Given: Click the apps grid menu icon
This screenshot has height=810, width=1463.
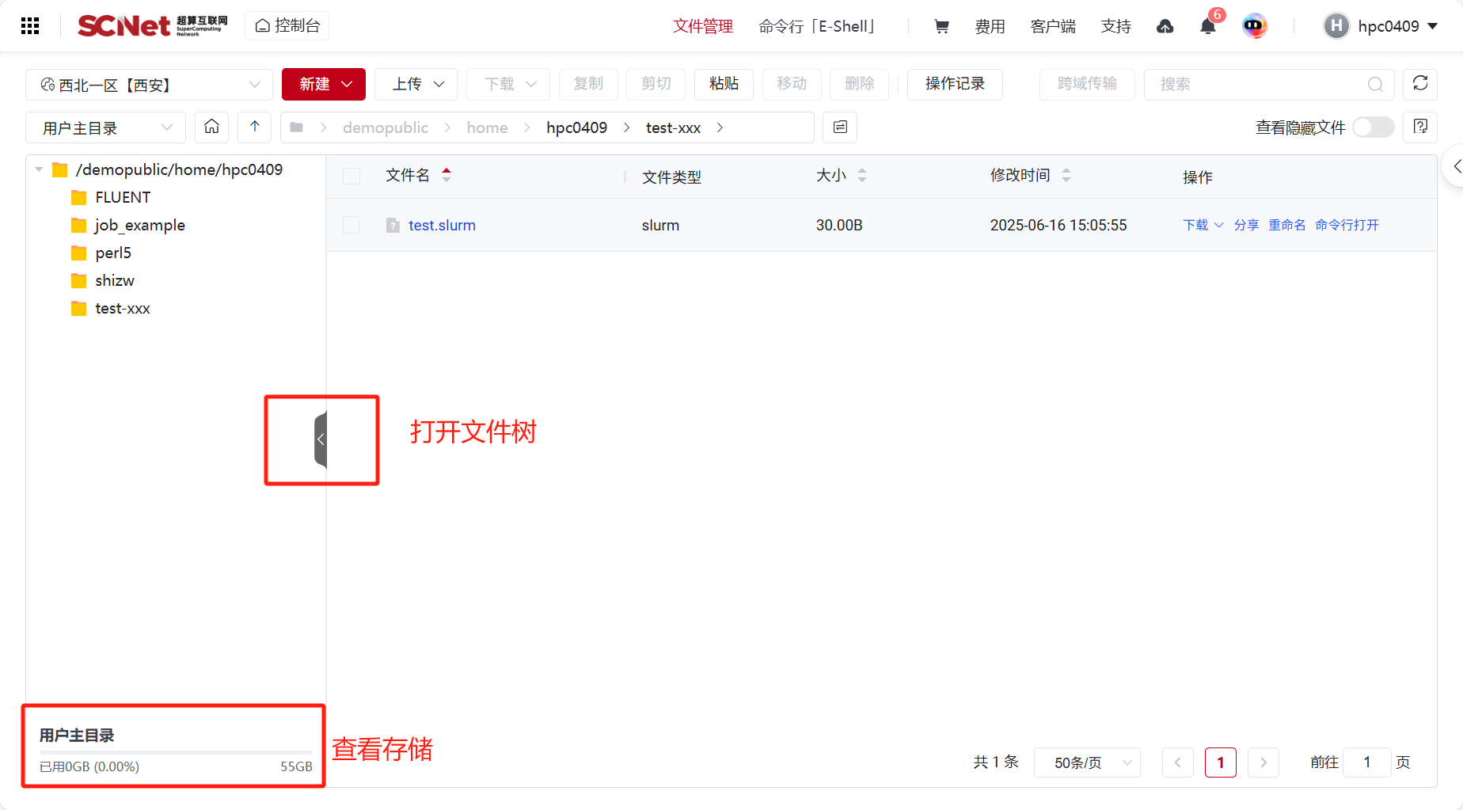Looking at the screenshot, I should 30,26.
